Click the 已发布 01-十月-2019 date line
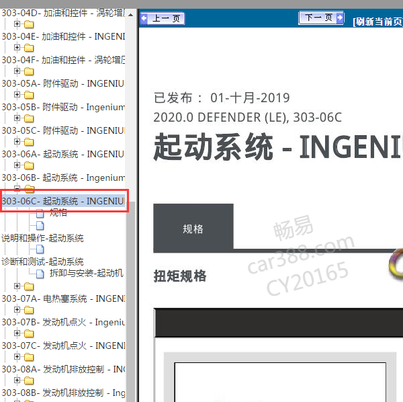Image resolution: width=403 pixels, height=402 pixels. click(222, 97)
